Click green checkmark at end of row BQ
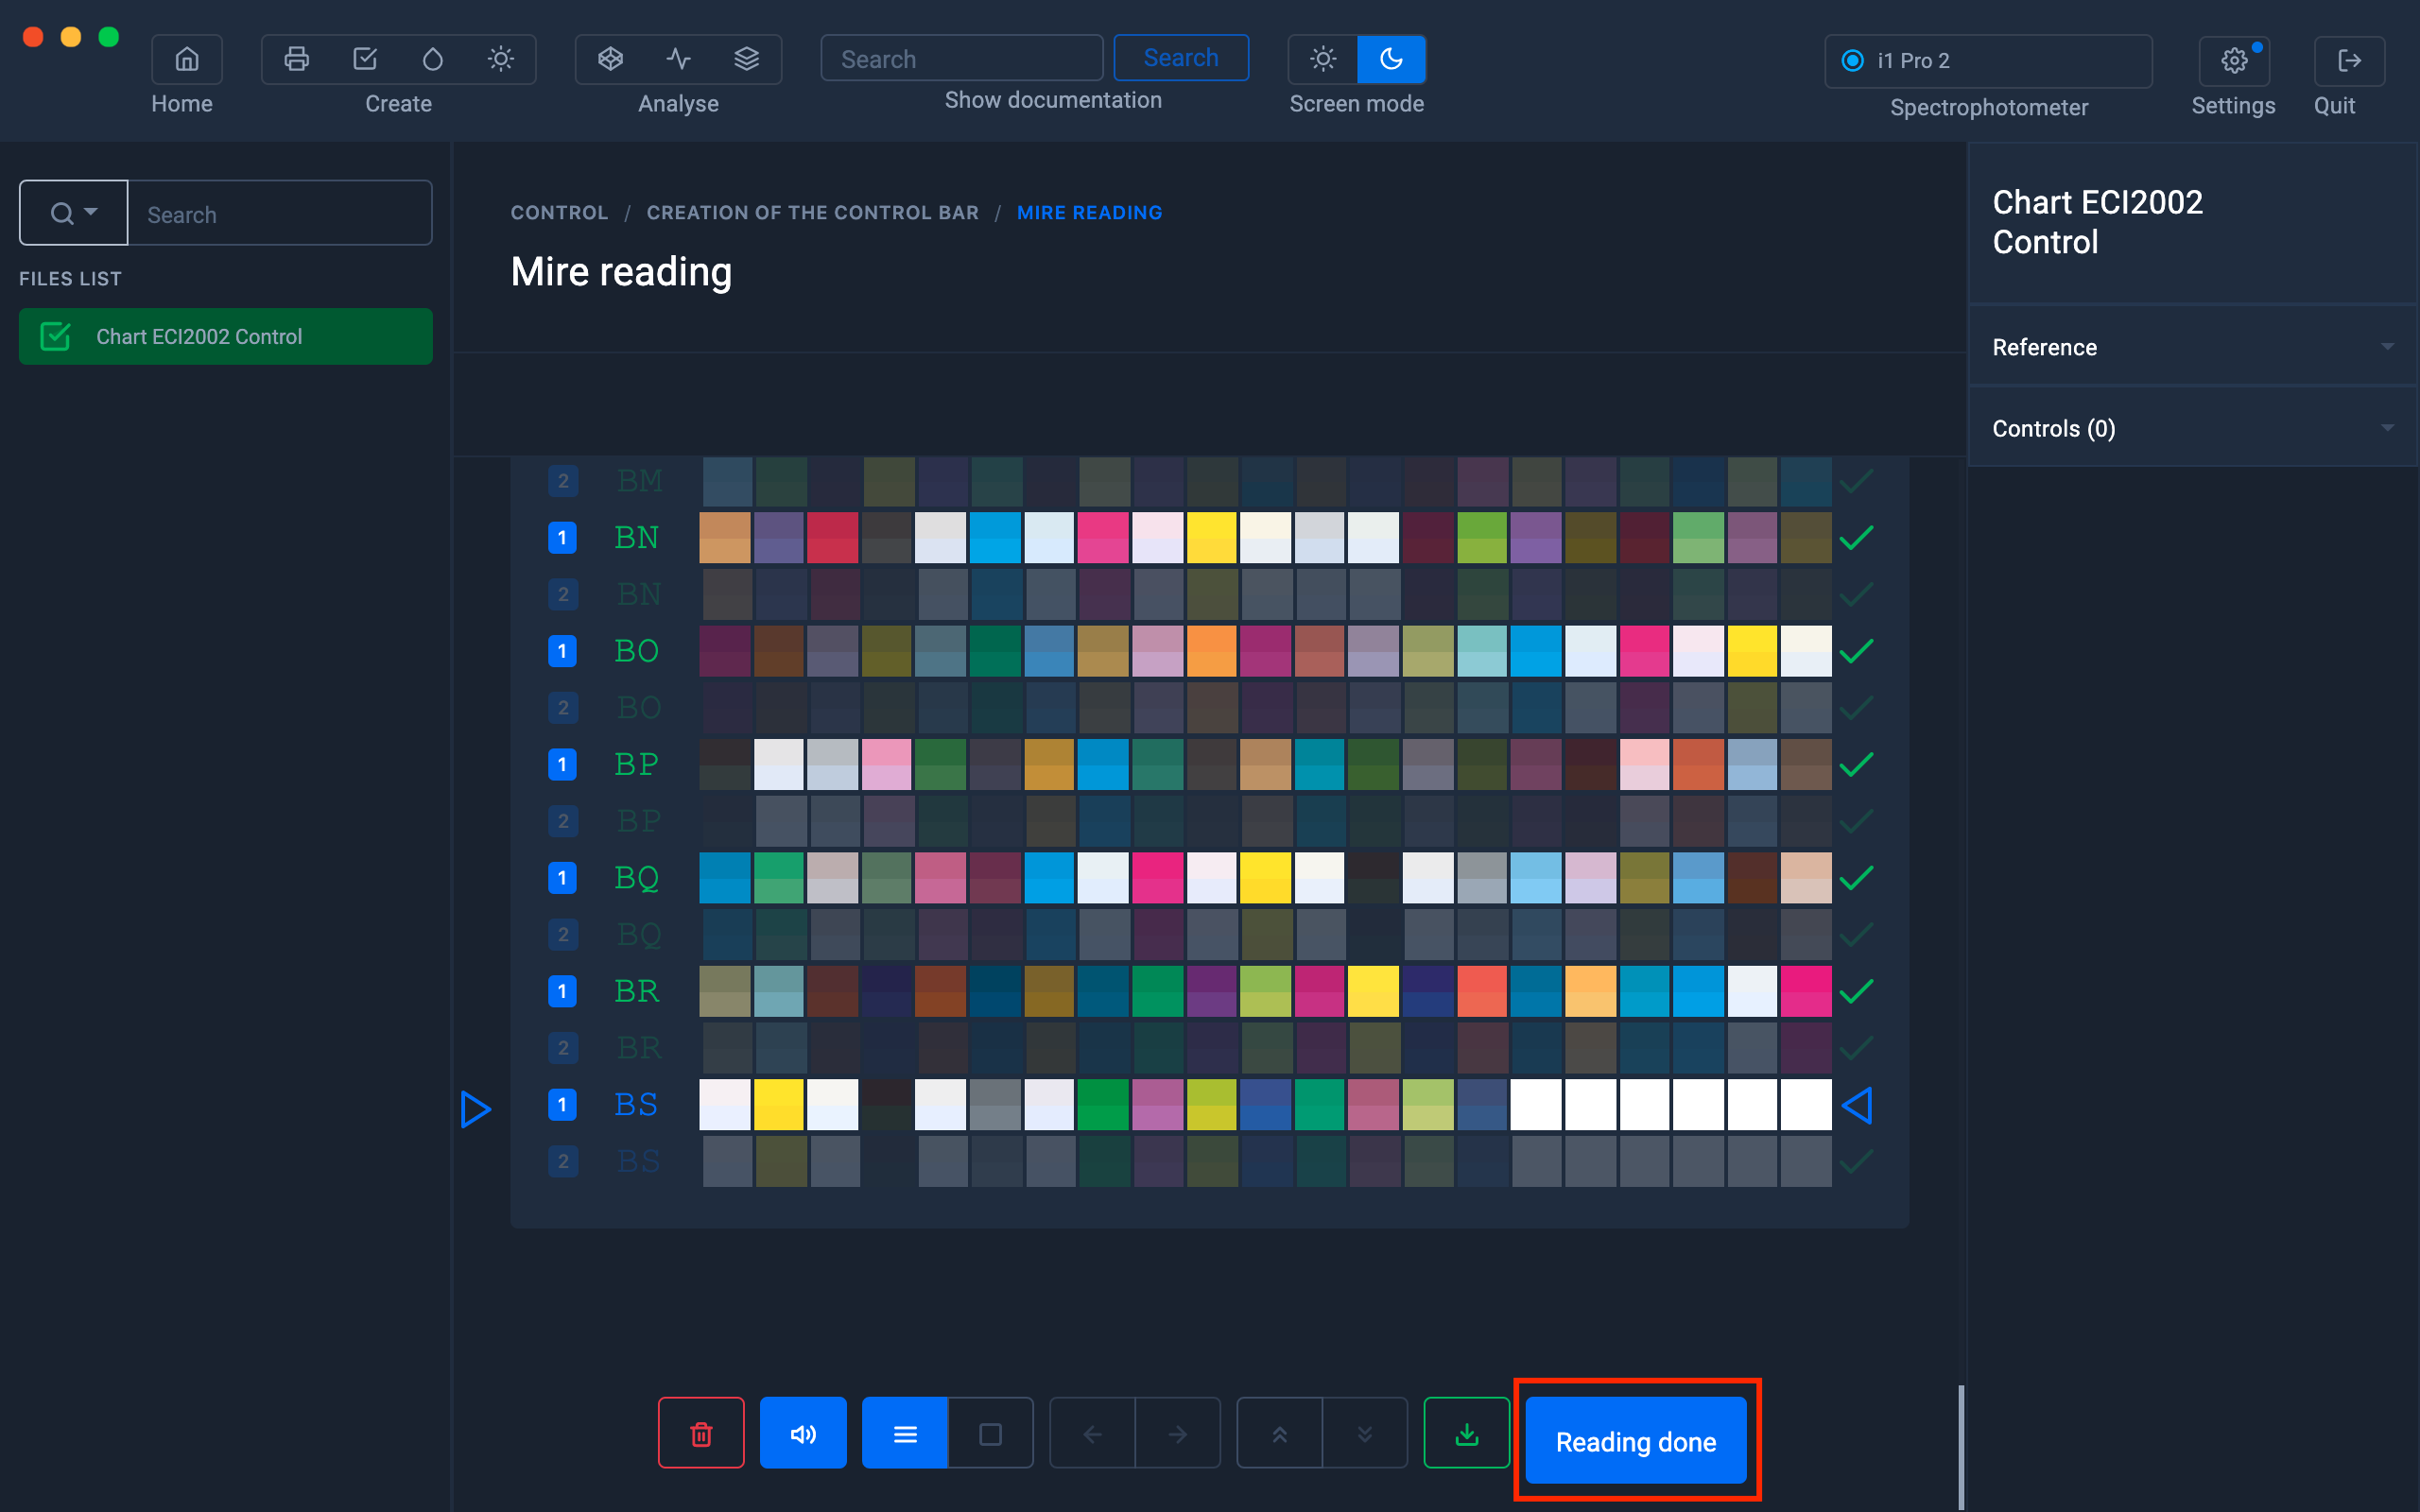The image size is (2420, 1512). pos(1856,878)
